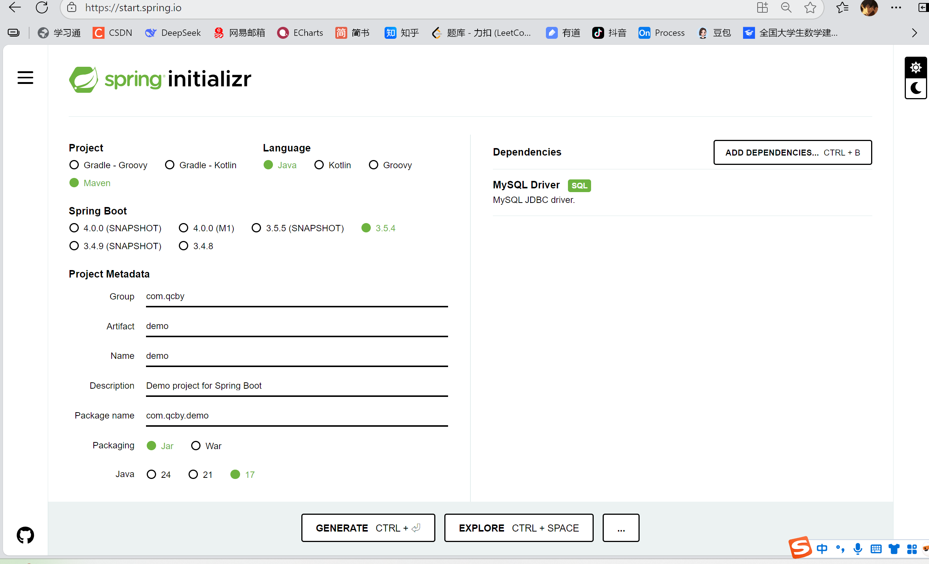This screenshot has width=929, height=564.
Task: Open the Process On bookmark
Action: [x=661, y=33]
